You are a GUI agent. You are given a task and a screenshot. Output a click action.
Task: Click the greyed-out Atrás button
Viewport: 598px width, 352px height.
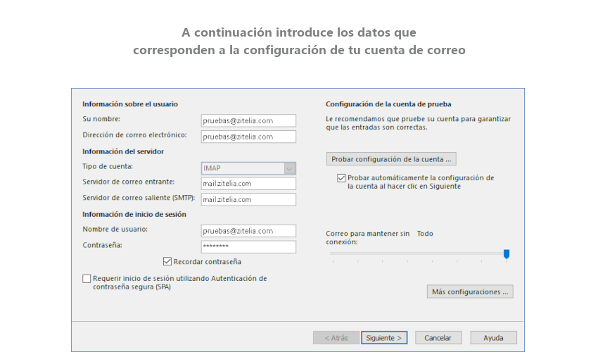pyautogui.click(x=336, y=338)
